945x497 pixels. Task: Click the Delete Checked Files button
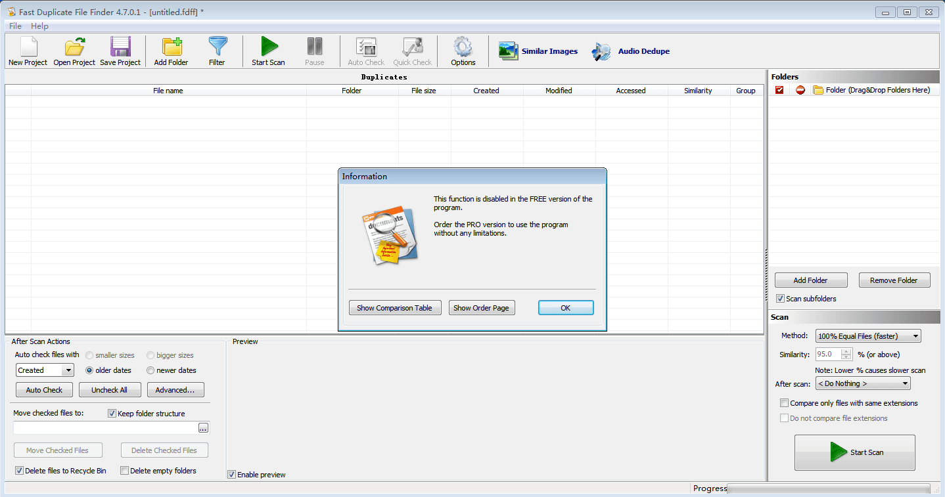[x=164, y=450]
